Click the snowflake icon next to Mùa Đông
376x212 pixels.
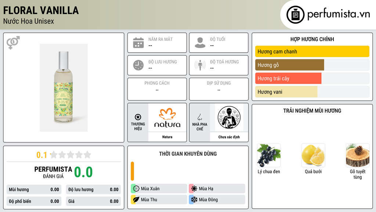pos(194,199)
